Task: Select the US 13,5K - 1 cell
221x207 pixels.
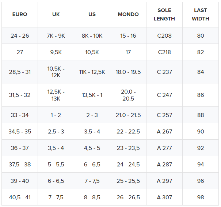Action: (x=92, y=95)
